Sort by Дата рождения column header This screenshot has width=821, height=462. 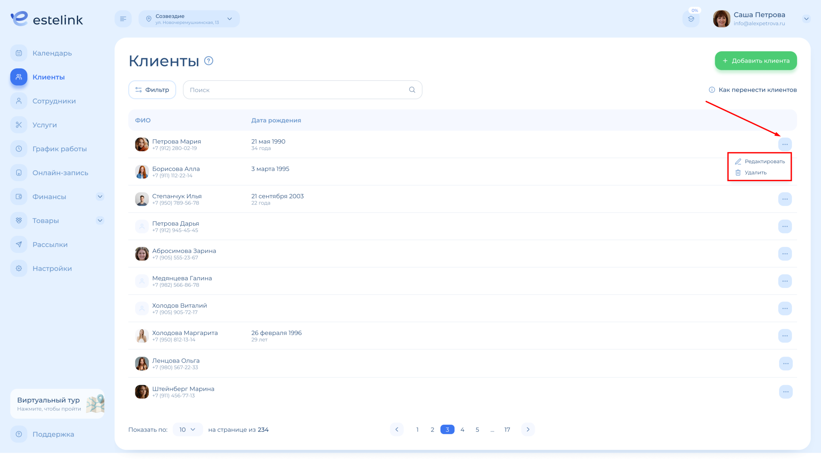tap(276, 120)
